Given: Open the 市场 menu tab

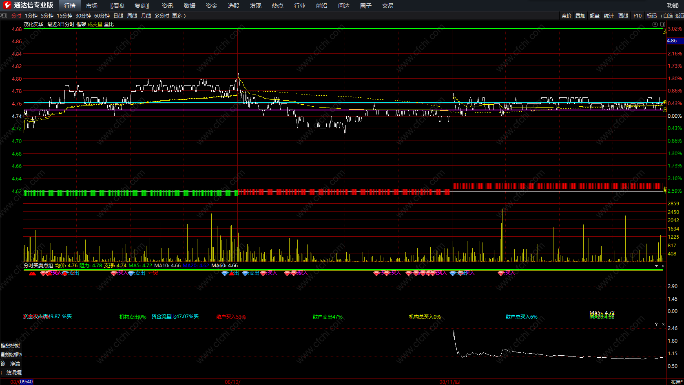Looking at the screenshot, I should (x=92, y=6).
